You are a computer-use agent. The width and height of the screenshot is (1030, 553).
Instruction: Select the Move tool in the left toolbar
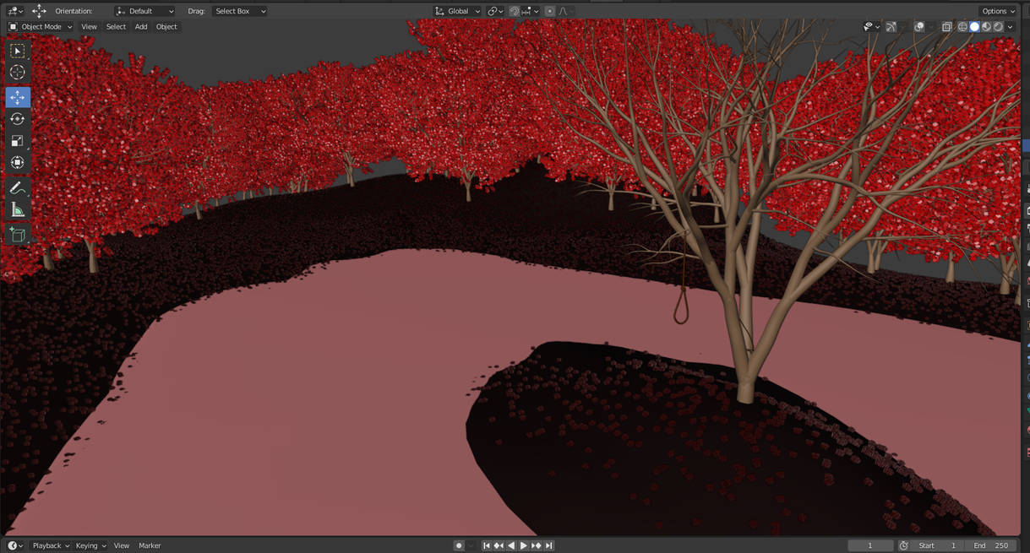click(17, 97)
